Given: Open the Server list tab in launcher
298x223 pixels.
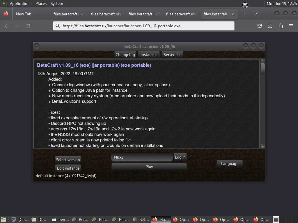Looking at the screenshot, I should [172, 55].
